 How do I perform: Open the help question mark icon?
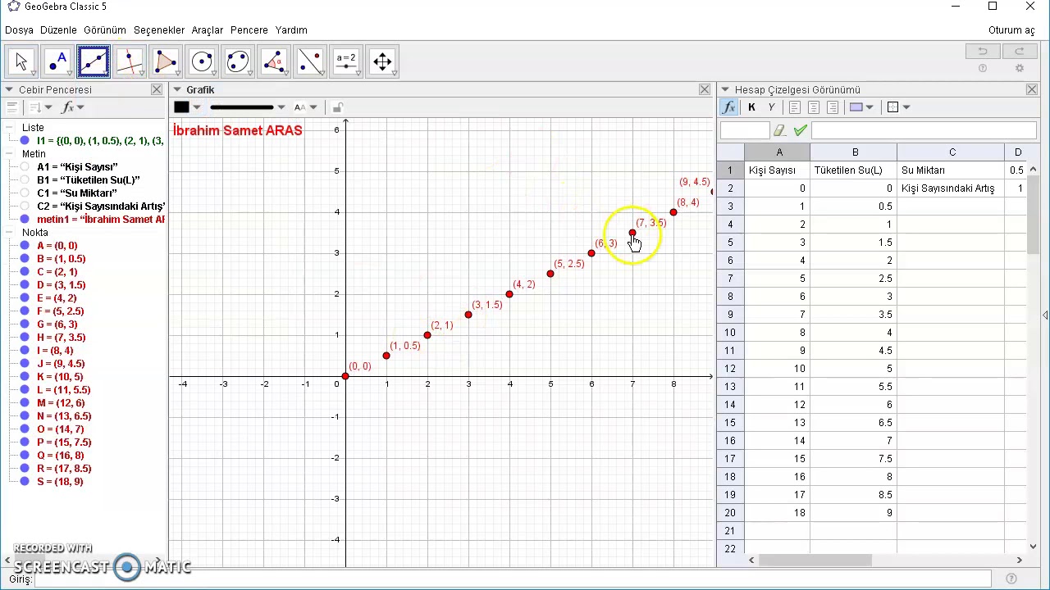pos(983,69)
